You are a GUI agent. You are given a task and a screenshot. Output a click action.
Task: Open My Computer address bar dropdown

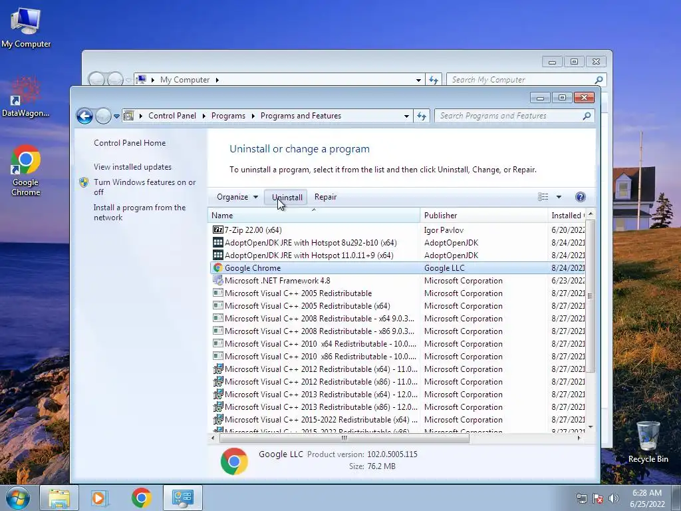(418, 80)
